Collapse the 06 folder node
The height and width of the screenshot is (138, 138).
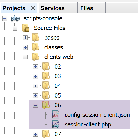[x=35, y=105]
